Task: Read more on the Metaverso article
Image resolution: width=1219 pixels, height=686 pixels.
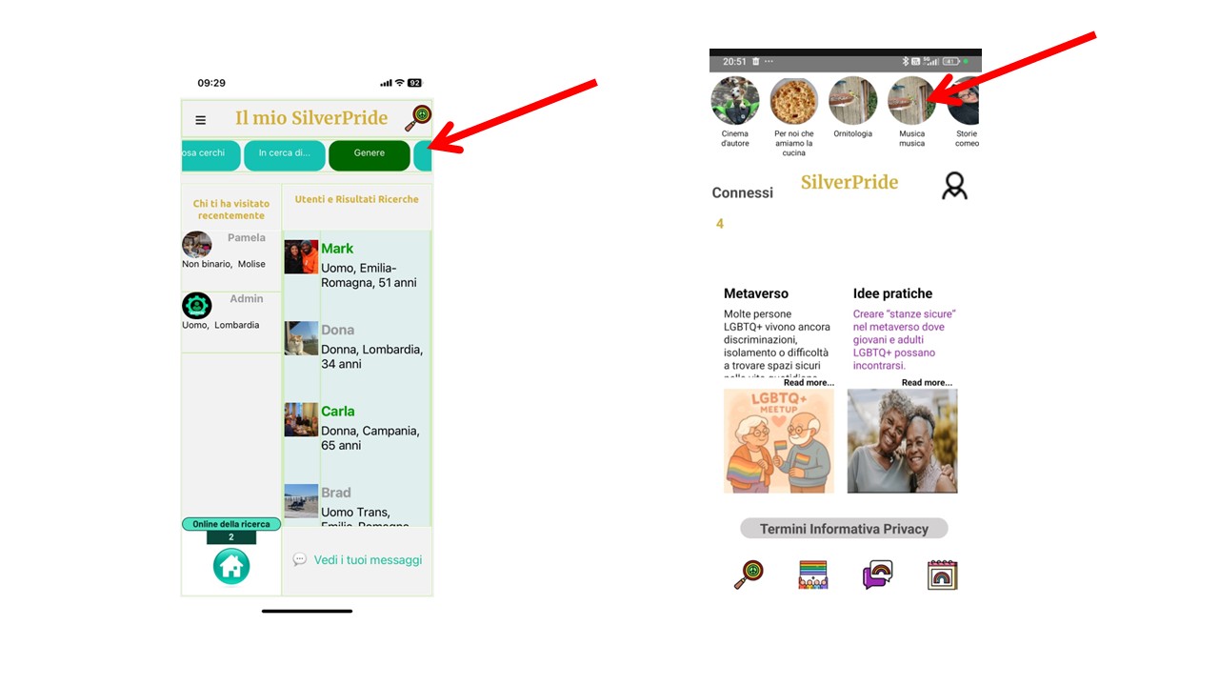Action: pyautogui.click(x=808, y=383)
